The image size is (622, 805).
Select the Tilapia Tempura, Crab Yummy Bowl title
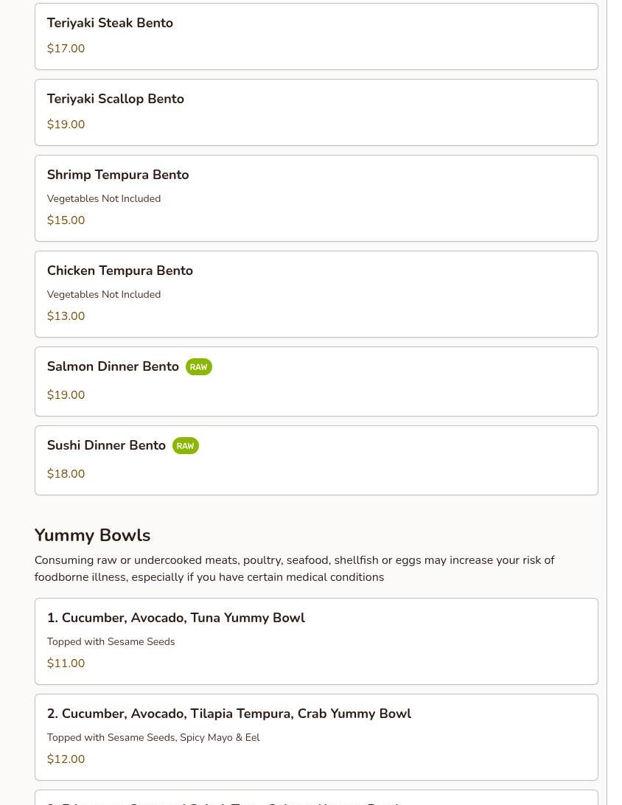point(228,714)
